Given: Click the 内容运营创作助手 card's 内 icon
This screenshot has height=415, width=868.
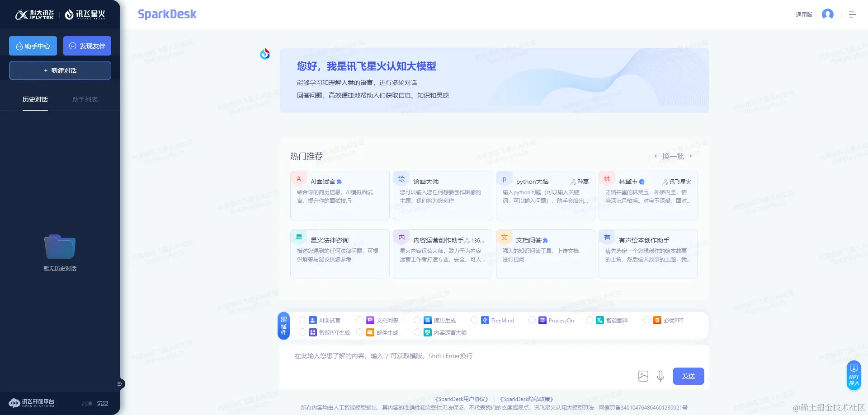Looking at the screenshot, I should 401,238.
